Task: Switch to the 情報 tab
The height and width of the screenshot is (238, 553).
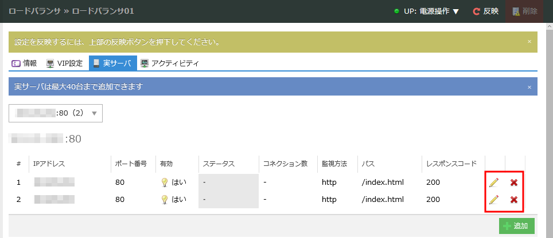Action: tap(25, 64)
